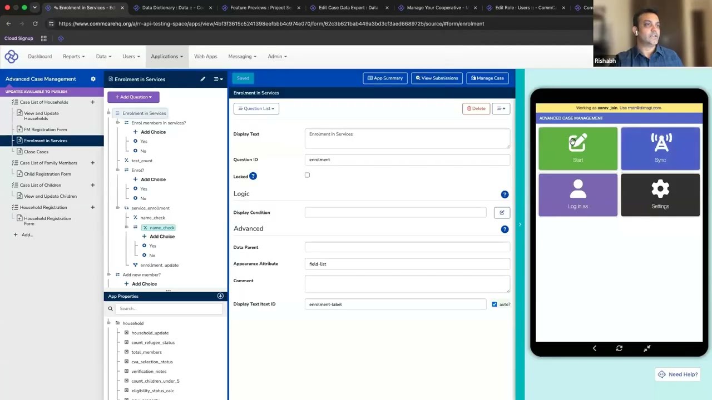Click the phone preview Start tile
Viewport: 712px width, 400px height.
[578, 148]
